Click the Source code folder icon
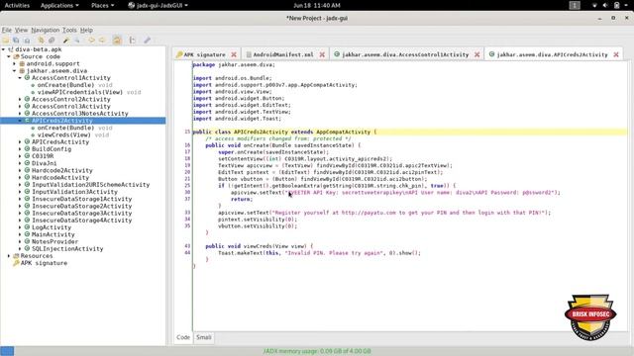This screenshot has height=356, width=634. 16,56
